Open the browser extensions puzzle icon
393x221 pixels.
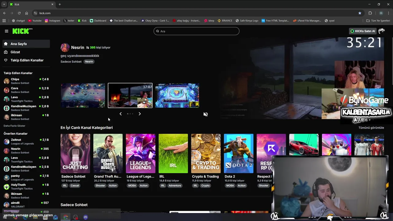(370, 13)
